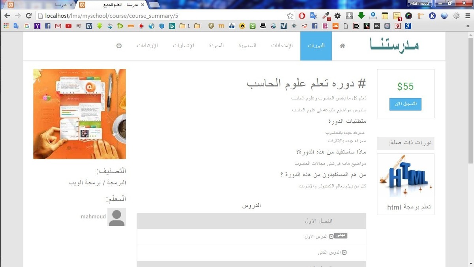Click the $55 price text
Screen dimensions: 474x267
pyautogui.click(x=405, y=87)
